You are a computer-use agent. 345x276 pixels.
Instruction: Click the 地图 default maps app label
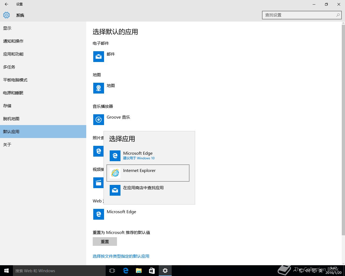111,85
